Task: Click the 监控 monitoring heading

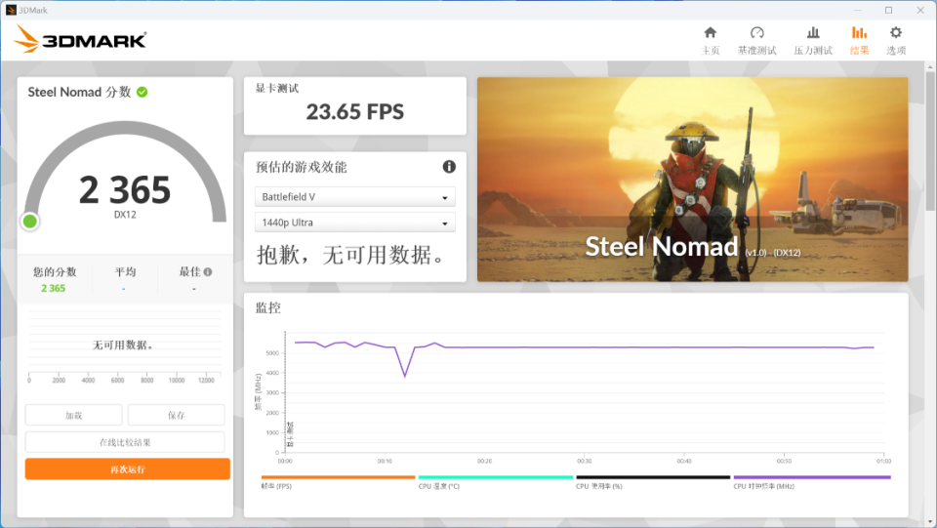Action: [x=267, y=308]
